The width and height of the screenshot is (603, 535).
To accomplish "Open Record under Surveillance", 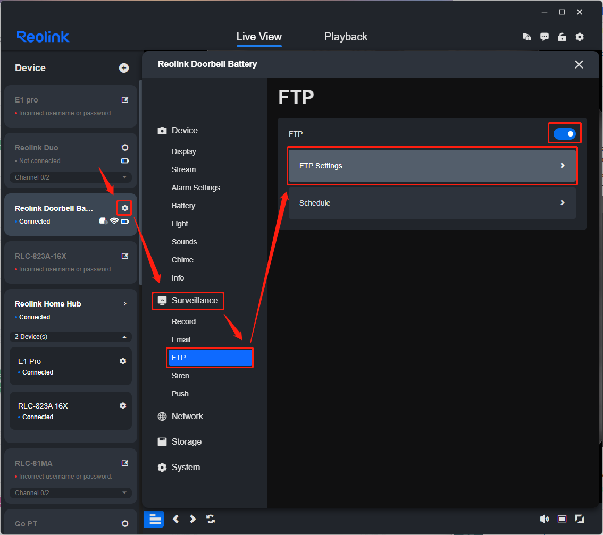I will coord(183,321).
